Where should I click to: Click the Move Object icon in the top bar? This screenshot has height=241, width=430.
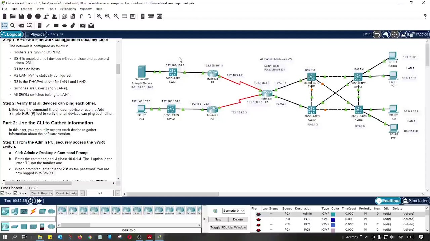(395, 34)
